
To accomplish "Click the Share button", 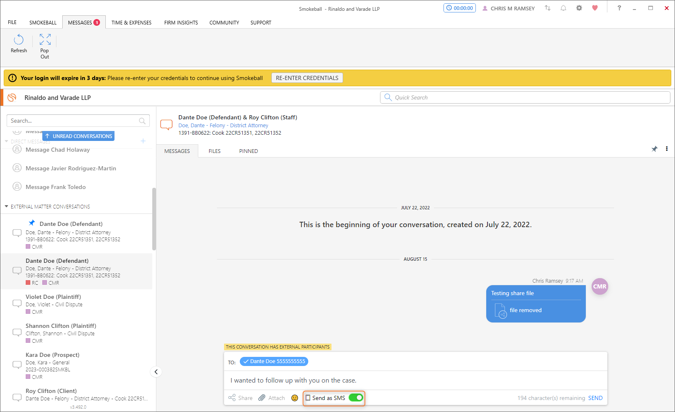I will (x=240, y=398).
